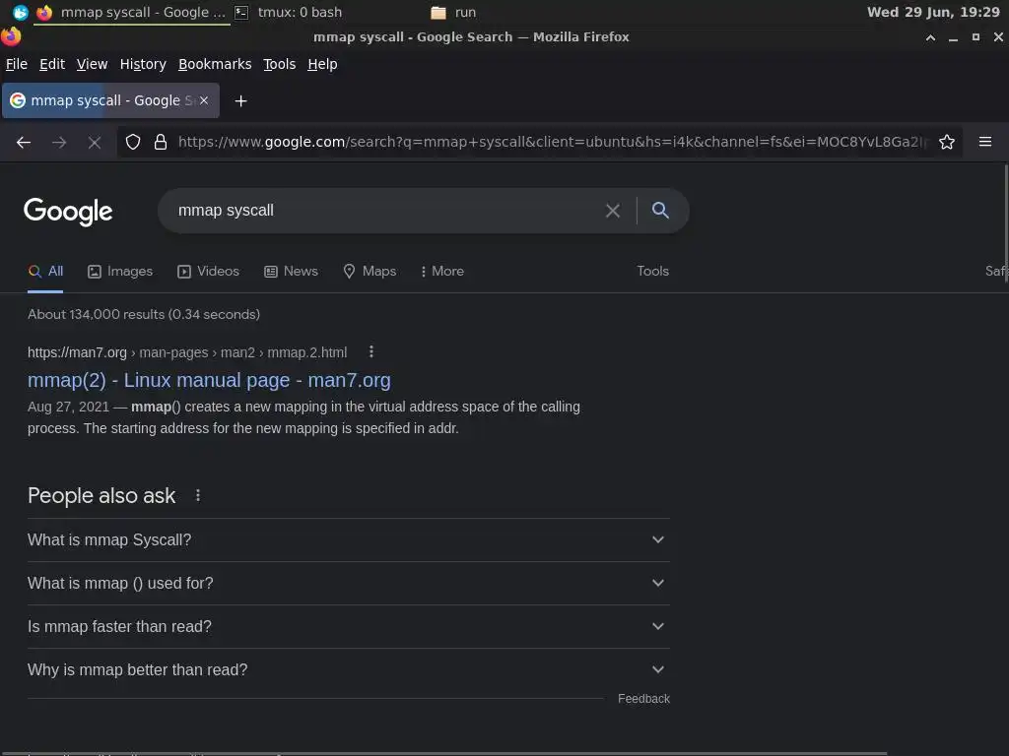Open the run folder window in taskbar
Image resolution: width=1009 pixels, height=756 pixels.
click(x=453, y=12)
